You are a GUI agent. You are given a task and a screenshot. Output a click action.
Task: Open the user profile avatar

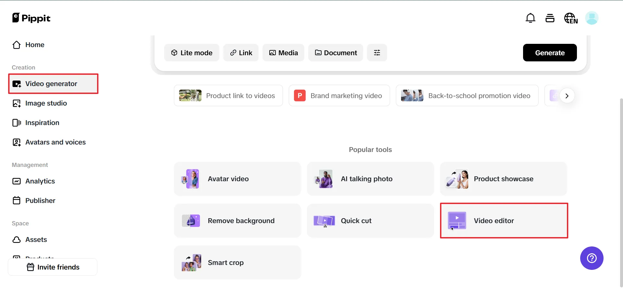(592, 18)
